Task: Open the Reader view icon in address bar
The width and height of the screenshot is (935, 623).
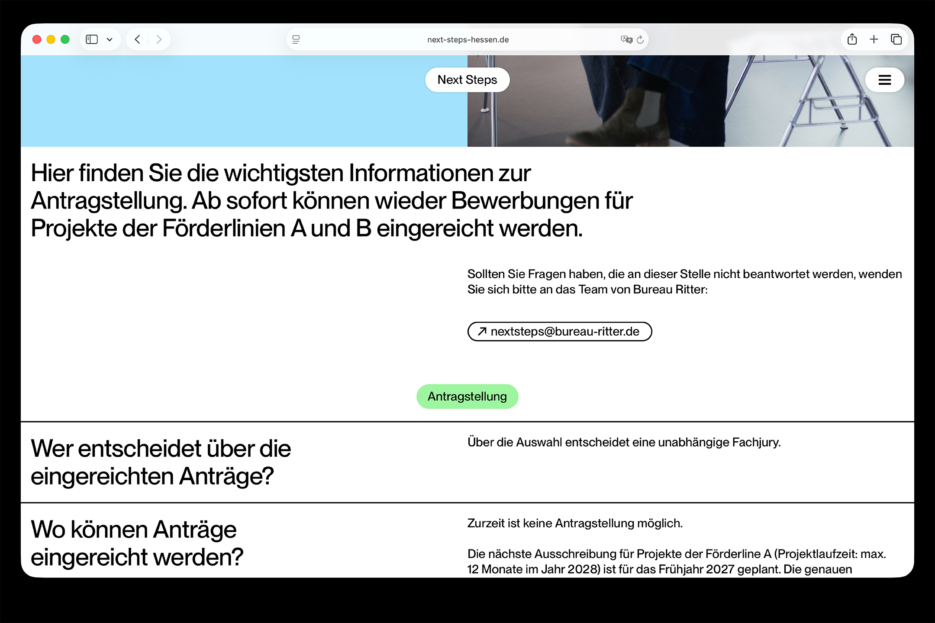Action: (296, 39)
